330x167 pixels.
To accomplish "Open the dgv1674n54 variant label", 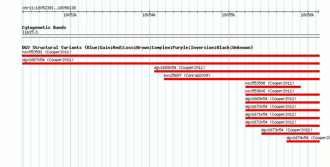I will [308, 138].
